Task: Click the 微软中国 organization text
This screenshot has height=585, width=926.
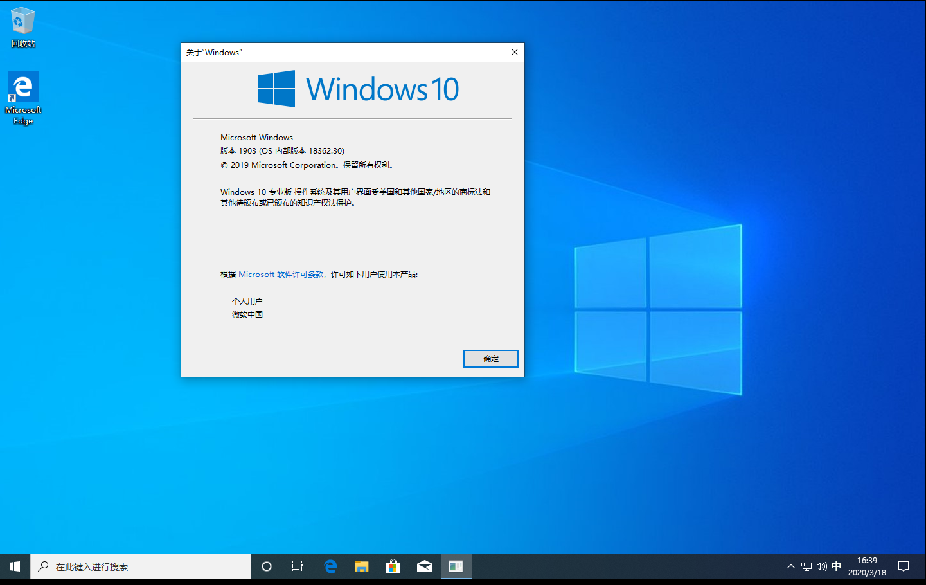Action: coord(247,315)
